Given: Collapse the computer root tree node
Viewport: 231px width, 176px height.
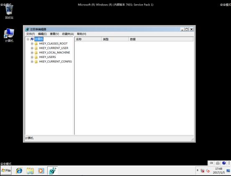Looking at the screenshot, I should point(28,39).
